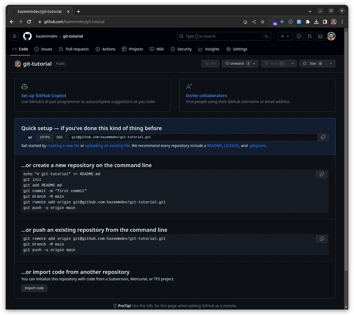
Task: Select the SSH protocol option
Action: click(59, 137)
